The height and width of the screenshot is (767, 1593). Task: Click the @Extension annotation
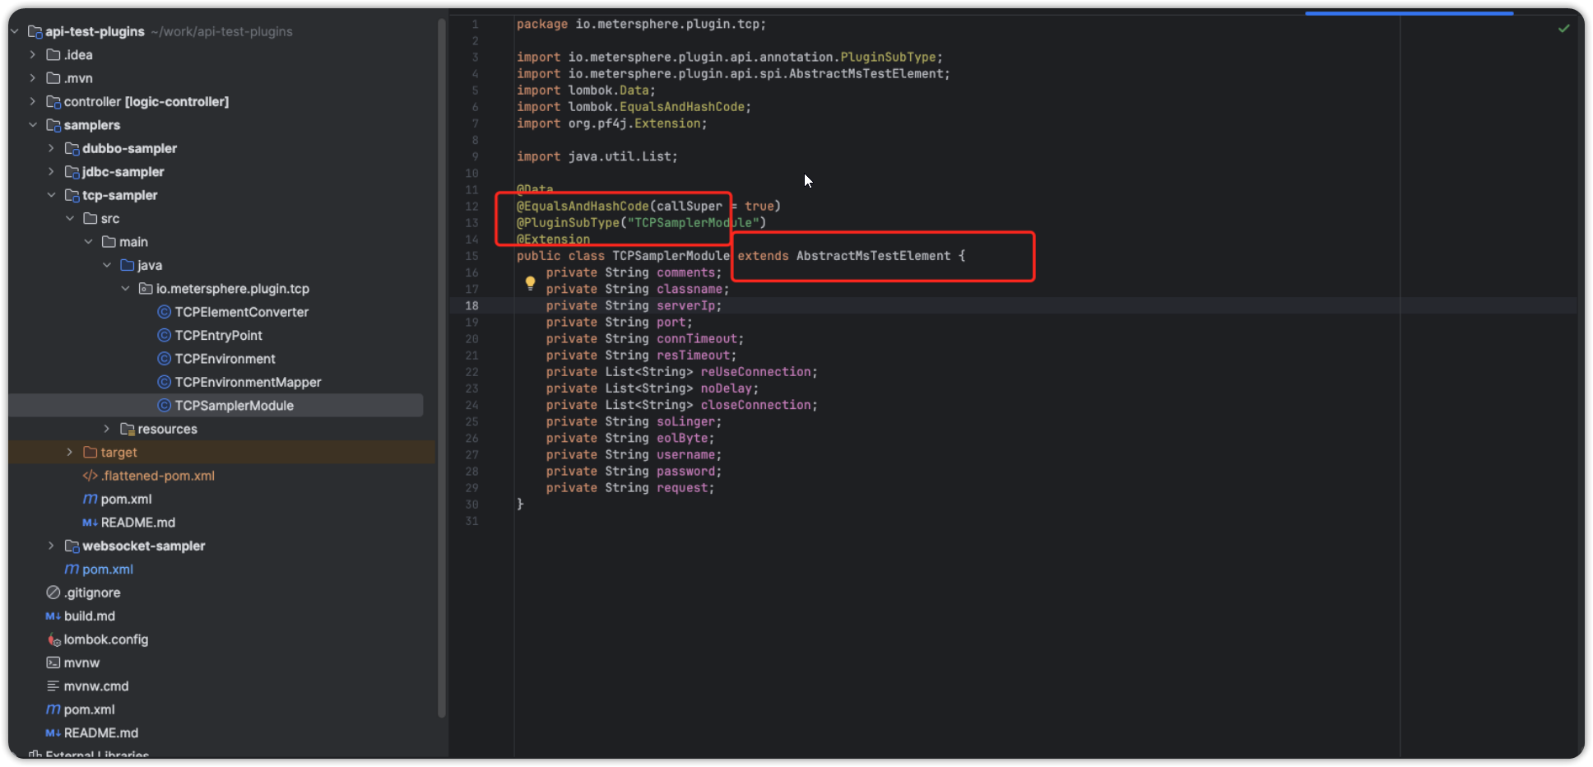coord(553,239)
